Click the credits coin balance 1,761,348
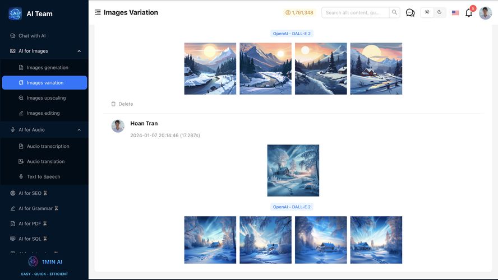Viewport: 498px width, 280px height. (299, 13)
